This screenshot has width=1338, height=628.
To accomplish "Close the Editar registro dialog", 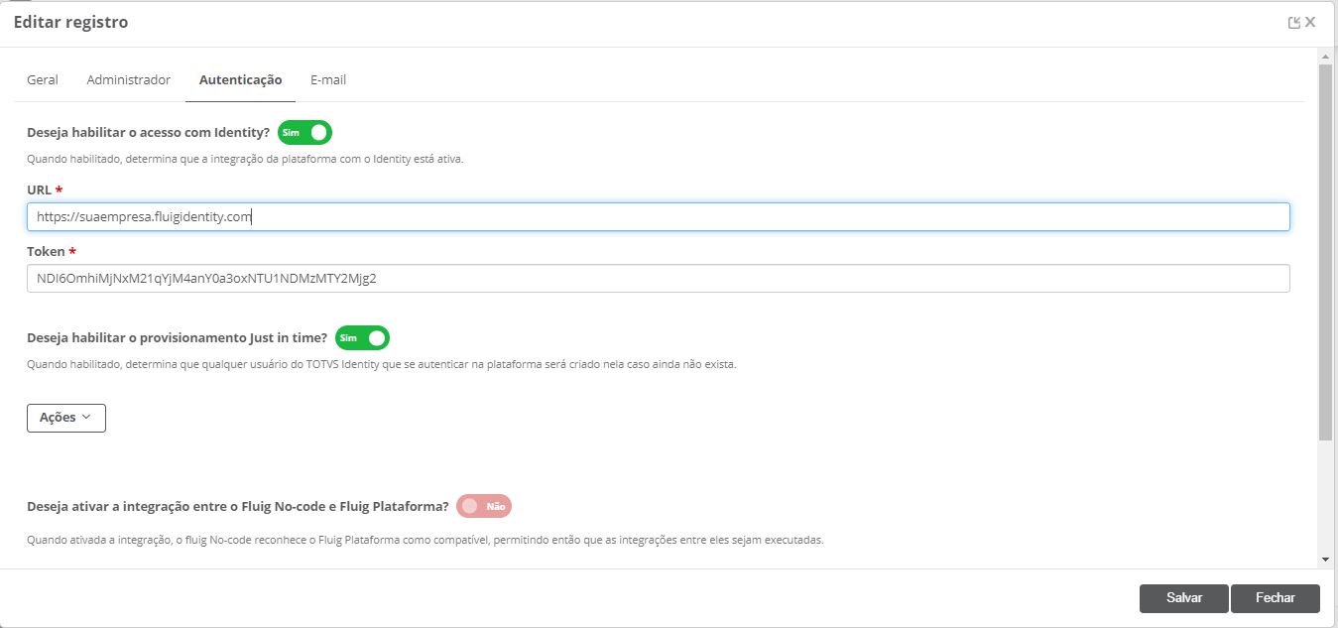I will (1310, 22).
